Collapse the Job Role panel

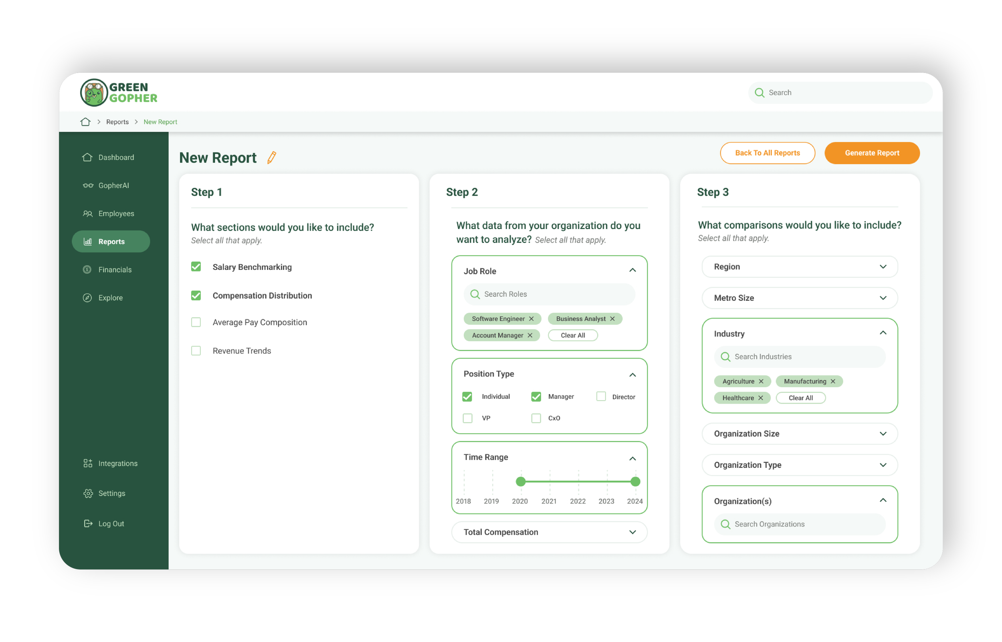click(632, 271)
